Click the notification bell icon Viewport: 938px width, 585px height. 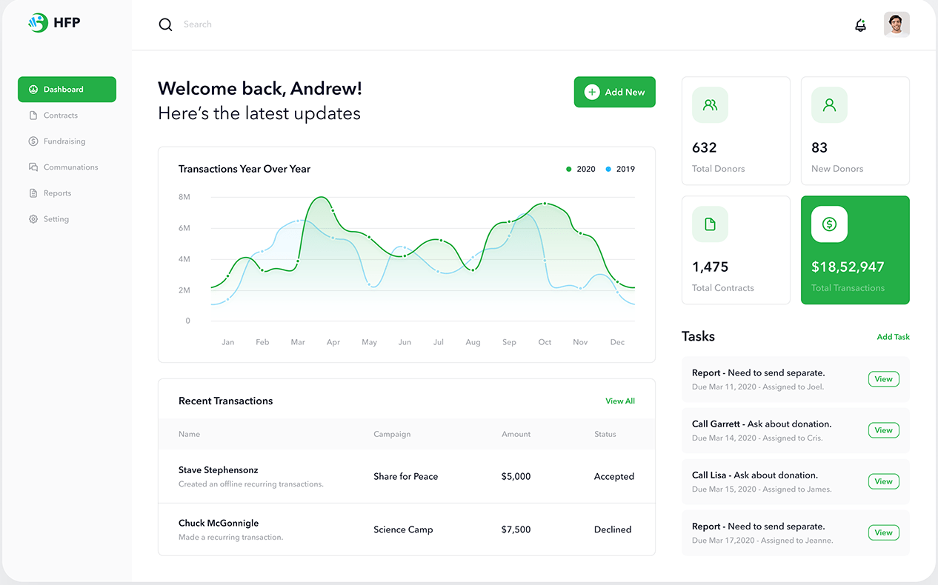pyautogui.click(x=860, y=25)
